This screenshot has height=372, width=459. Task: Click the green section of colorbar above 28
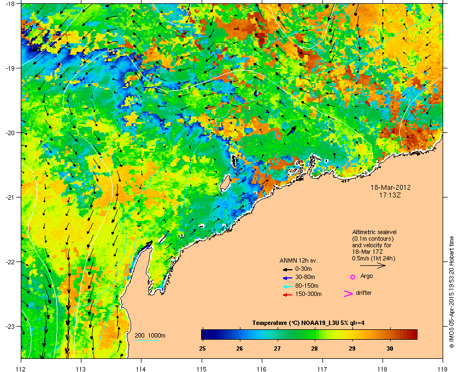click(315, 334)
